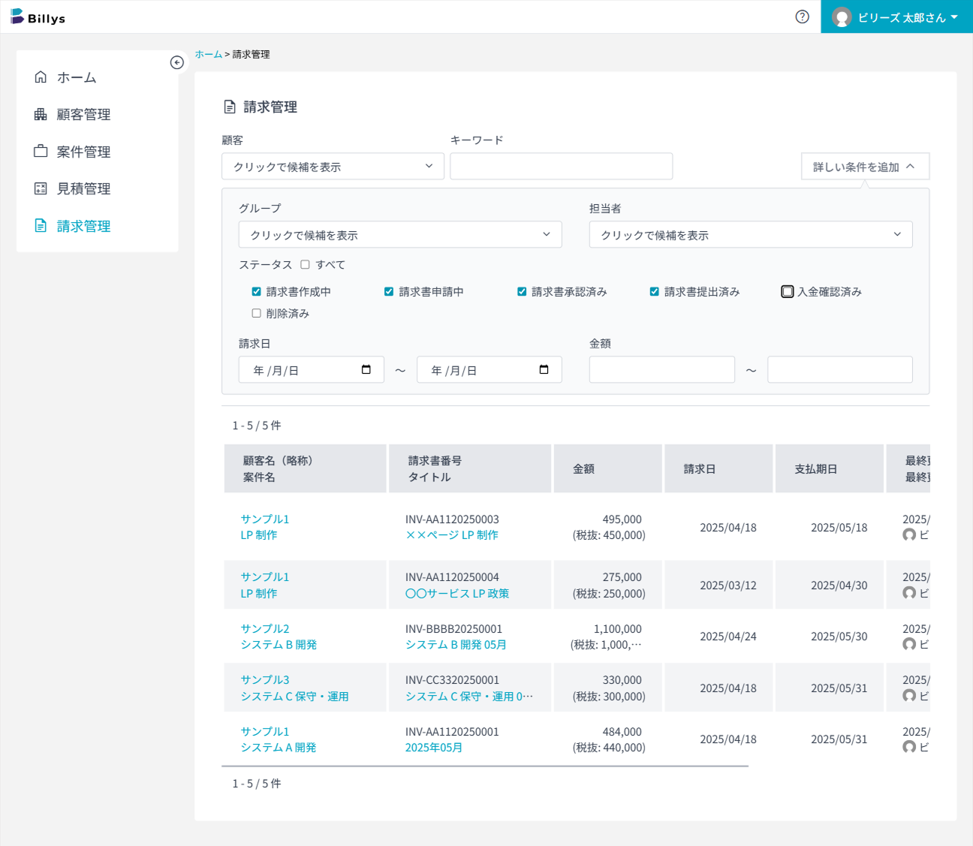The height and width of the screenshot is (846, 973).
Task: Uncheck 請求書提出済み checkbox
Action: (655, 291)
